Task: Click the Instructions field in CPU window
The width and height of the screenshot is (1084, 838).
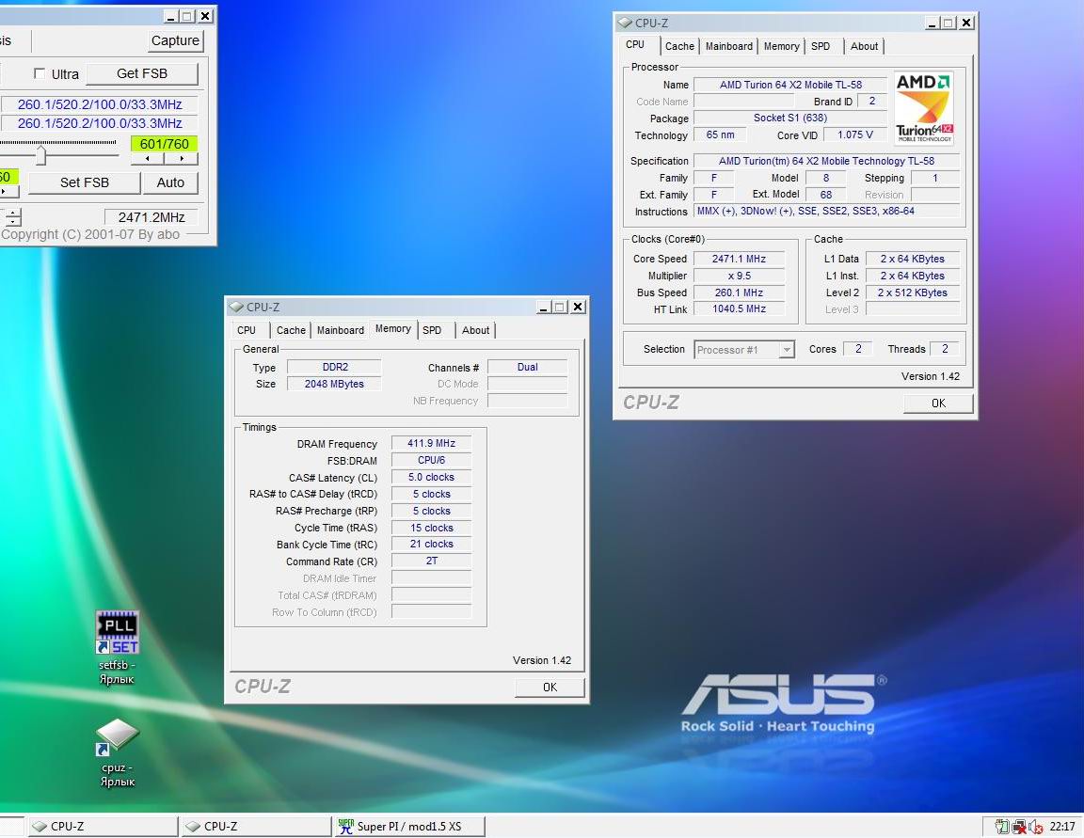Action: pos(826,212)
